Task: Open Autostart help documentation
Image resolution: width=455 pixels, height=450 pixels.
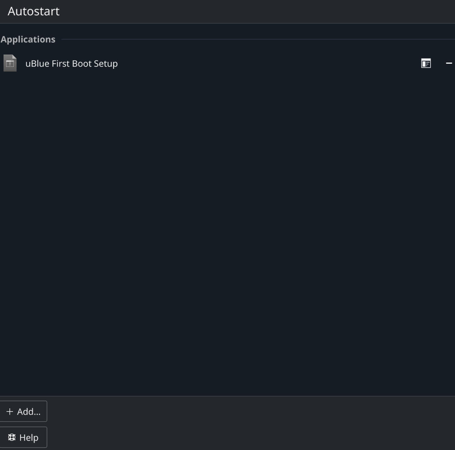Action: [23, 437]
